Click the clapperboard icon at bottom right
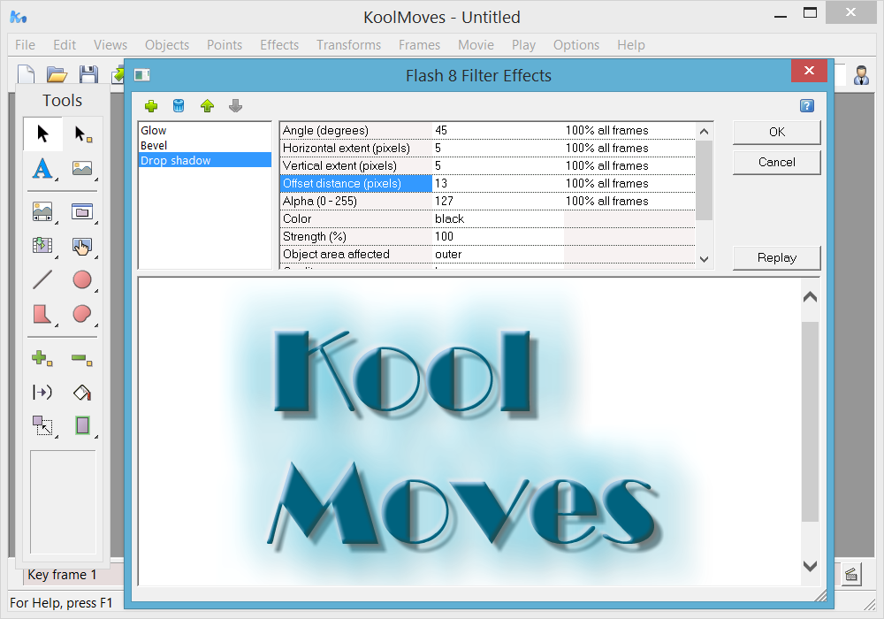Viewport: 884px width, 619px height. [851, 575]
